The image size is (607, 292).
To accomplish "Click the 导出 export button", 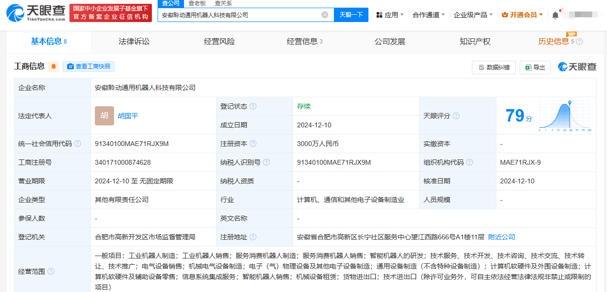I will 535,67.
